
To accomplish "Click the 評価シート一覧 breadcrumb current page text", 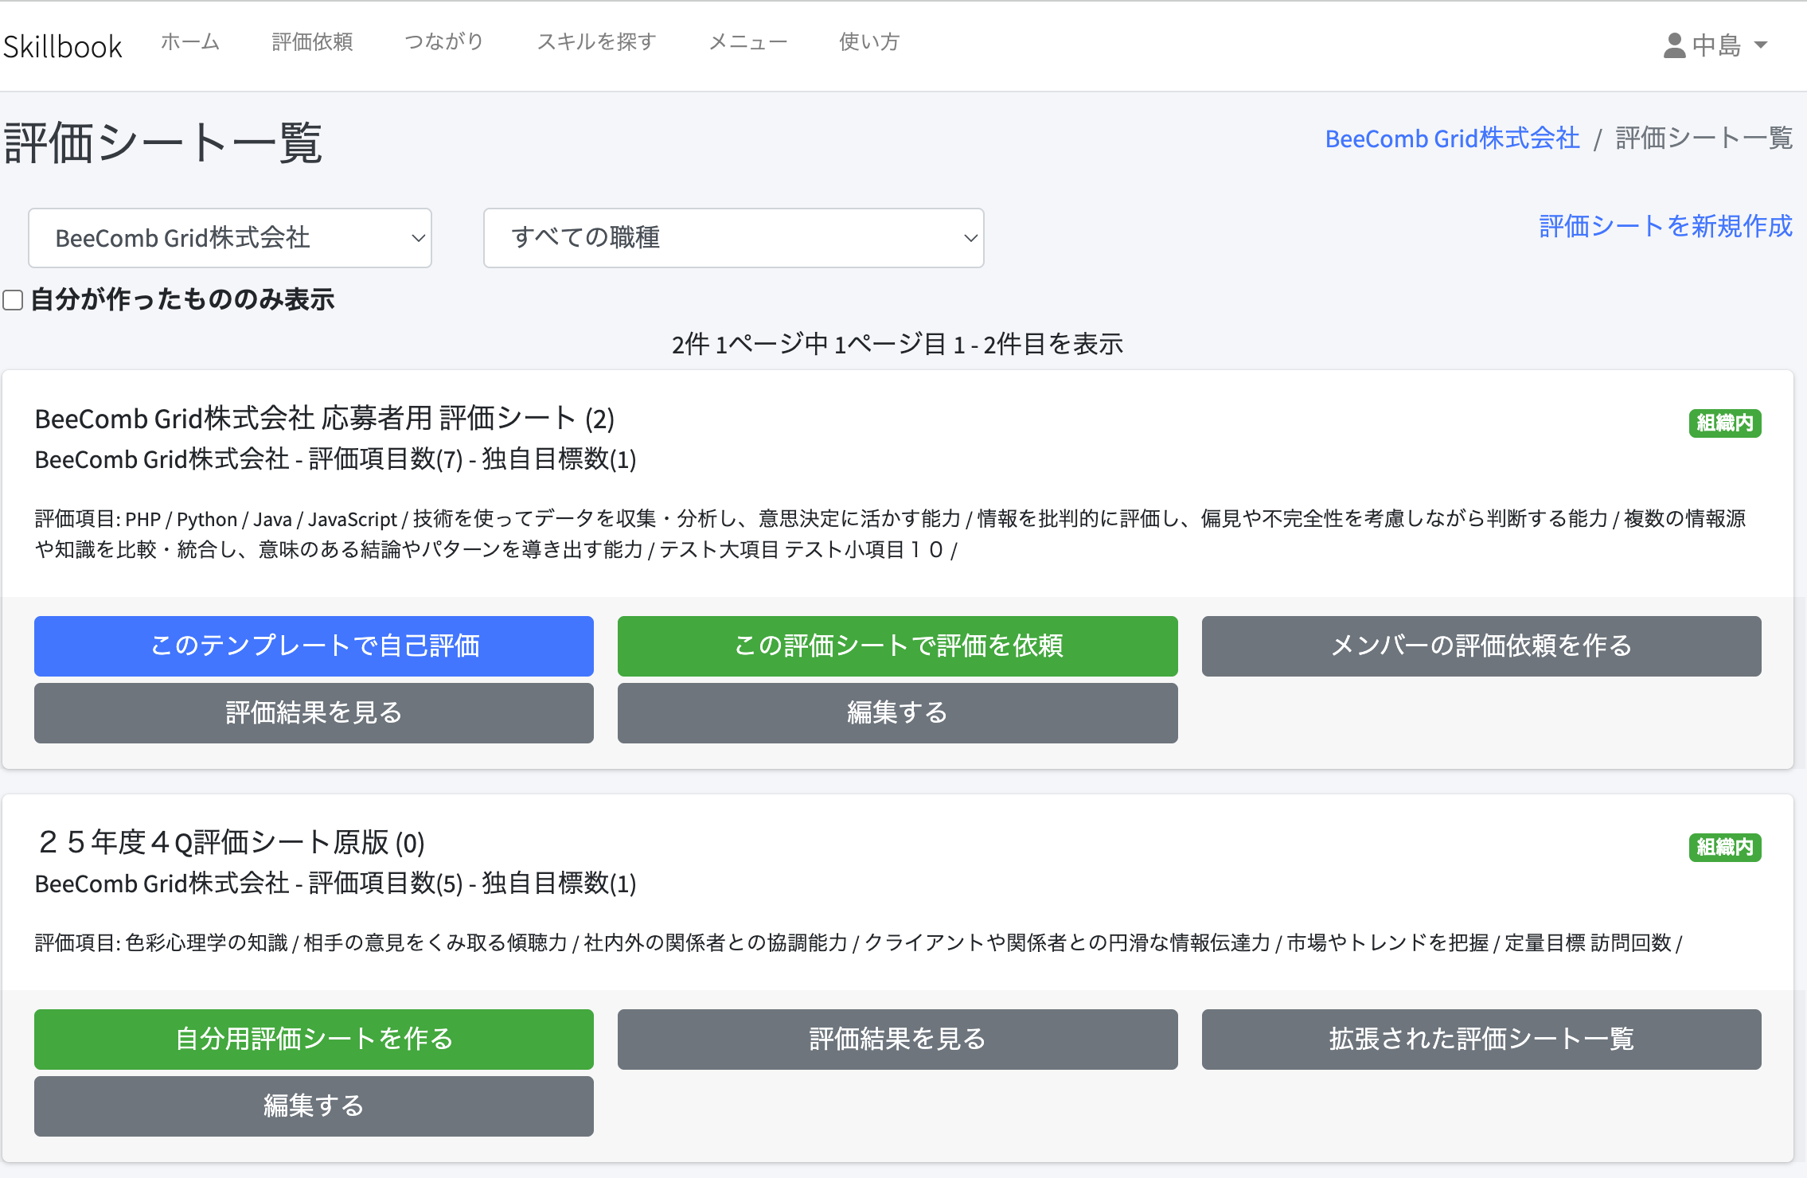I will point(1704,138).
